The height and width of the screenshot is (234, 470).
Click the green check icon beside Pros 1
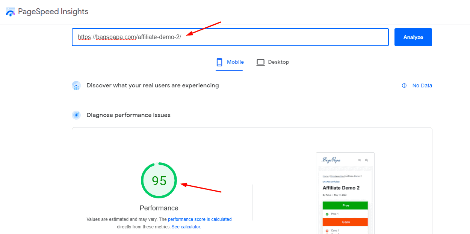tap(327, 214)
